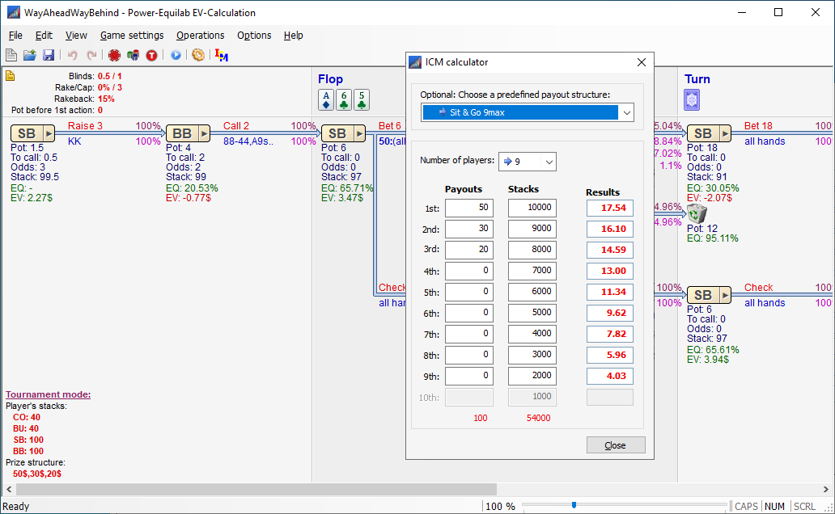
Task: Close ICM calculator with the X button
Action: point(641,62)
